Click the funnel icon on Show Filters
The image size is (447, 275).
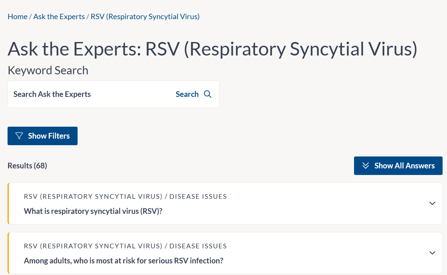[19, 136]
